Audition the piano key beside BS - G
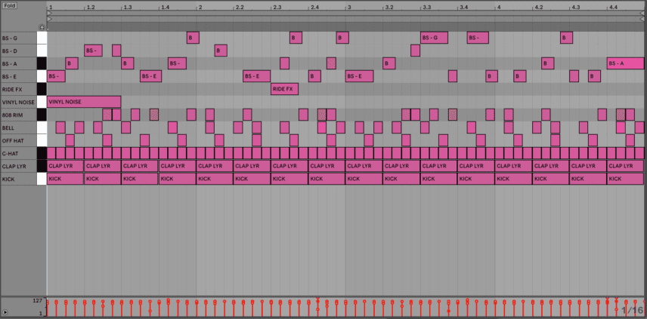Image resolution: width=647 pixels, height=319 pixels. [42, 38]
